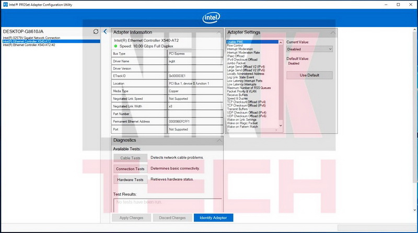Select Intel Ethernet Controller X540-AT2 #2

(x=29, y=45)
